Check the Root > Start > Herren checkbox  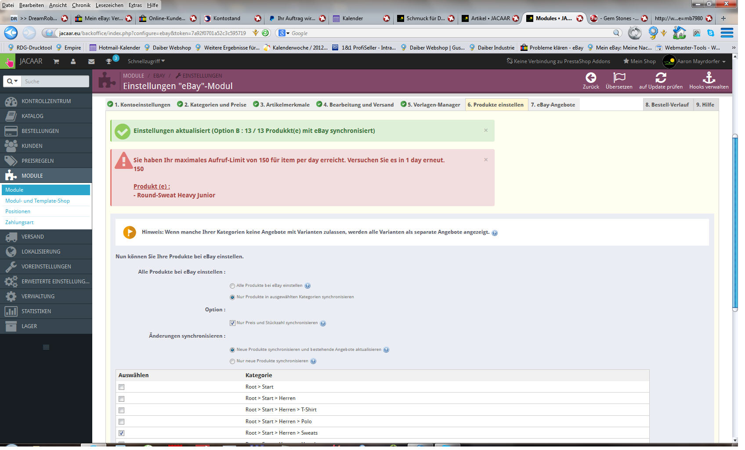click(x=122, y=399)
